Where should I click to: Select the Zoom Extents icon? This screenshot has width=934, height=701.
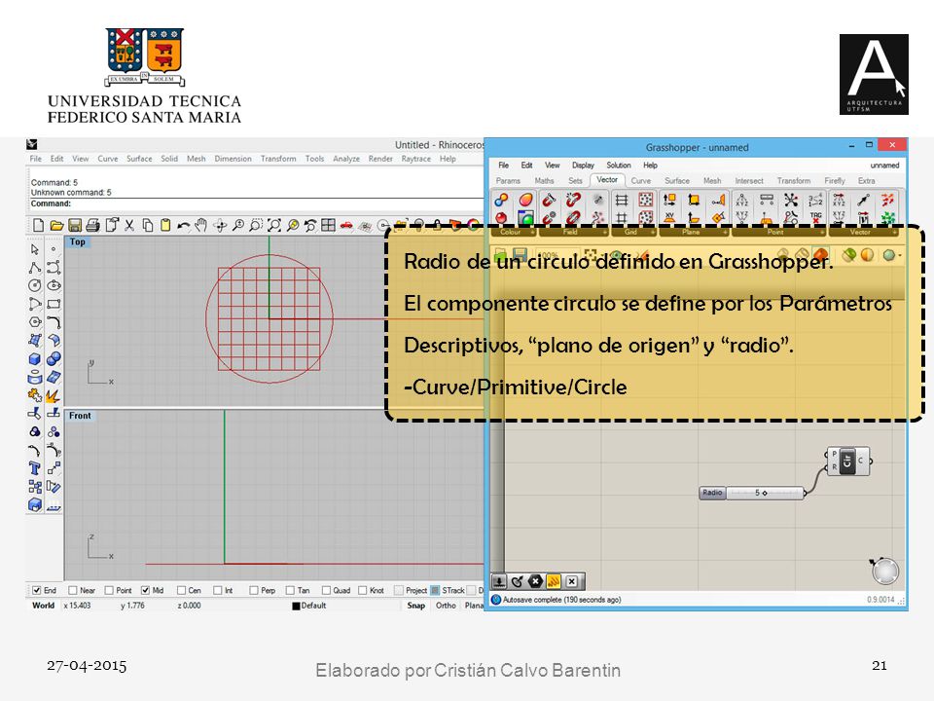click(274, 225)
